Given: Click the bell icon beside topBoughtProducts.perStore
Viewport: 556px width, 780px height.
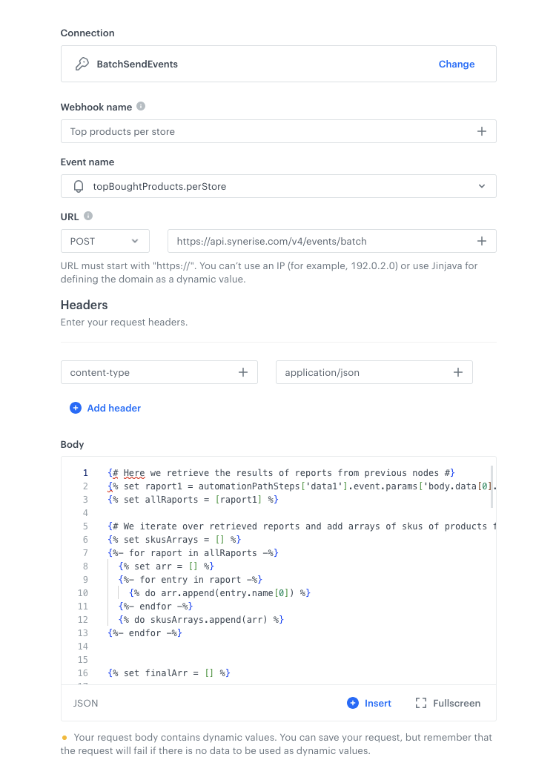Looking at the screenshot, I should 79,186.
